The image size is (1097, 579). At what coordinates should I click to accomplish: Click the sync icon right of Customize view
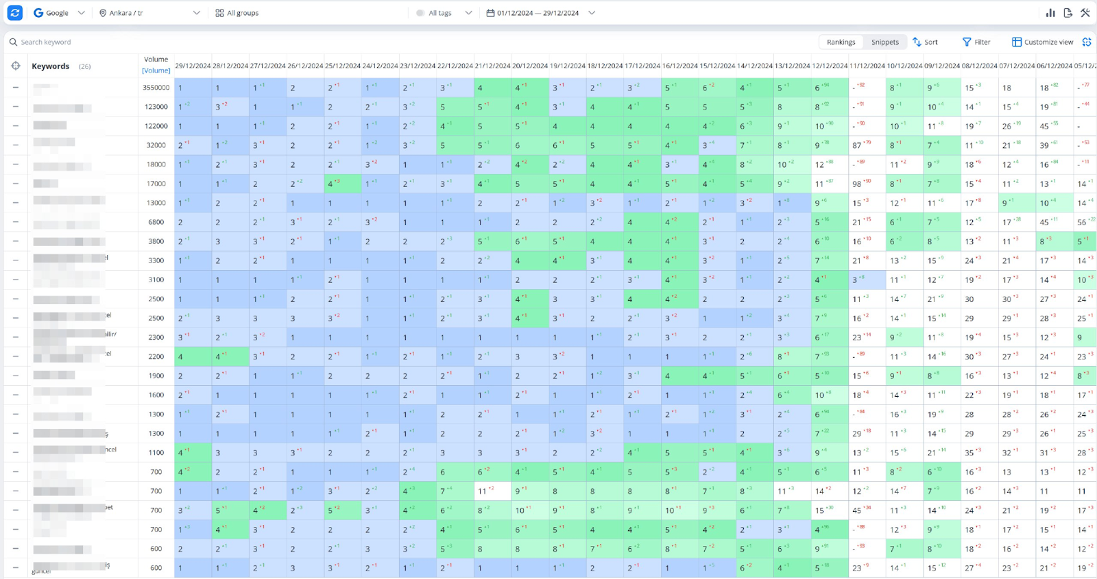pos(1087,42)
